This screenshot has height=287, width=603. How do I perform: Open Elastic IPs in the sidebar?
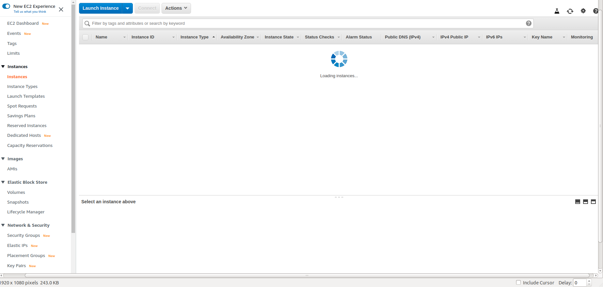(x=17, y=246)
